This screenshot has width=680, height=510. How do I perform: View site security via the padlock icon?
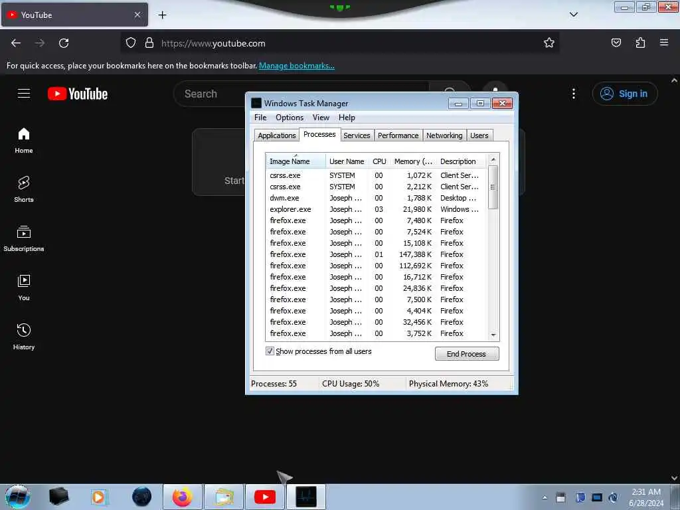coord(149,43)
